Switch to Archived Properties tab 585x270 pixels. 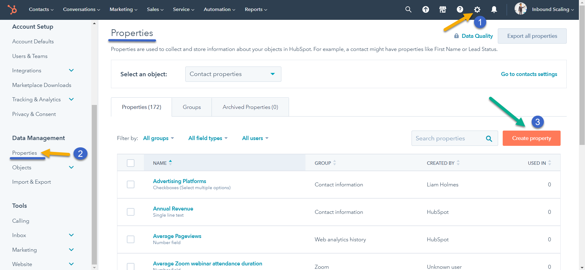point(250,107)
